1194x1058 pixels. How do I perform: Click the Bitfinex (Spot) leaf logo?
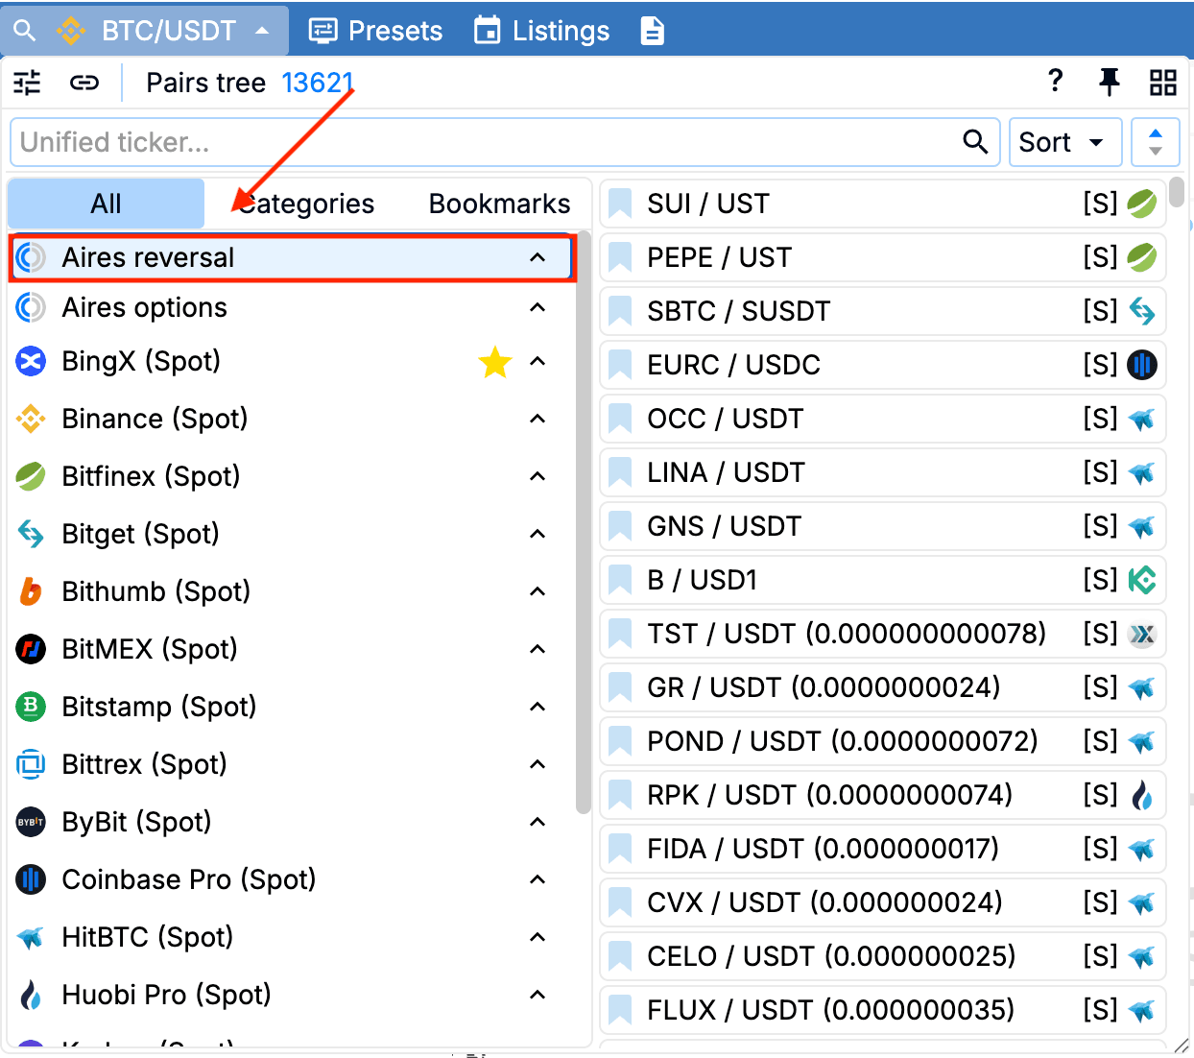[31, 476]
